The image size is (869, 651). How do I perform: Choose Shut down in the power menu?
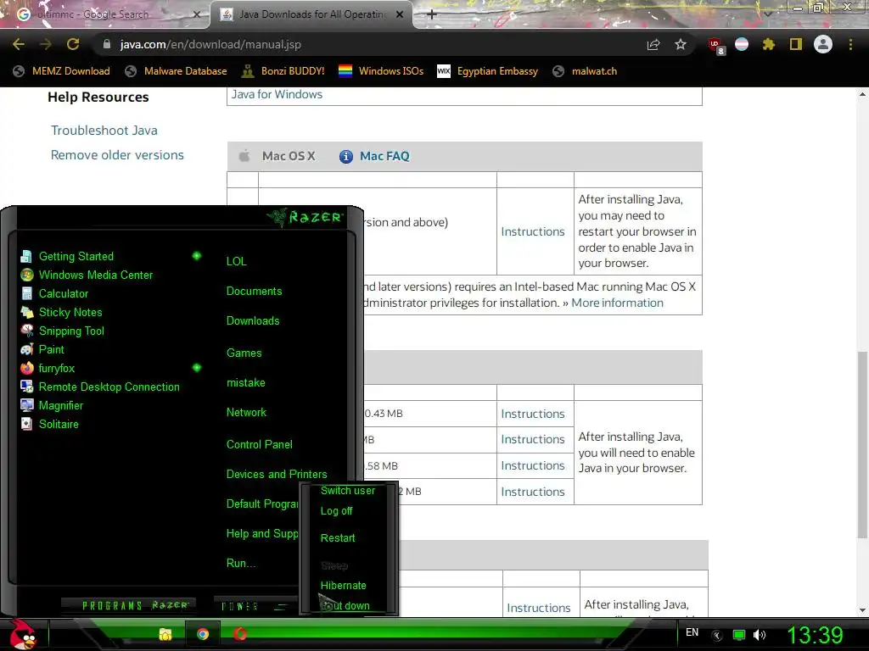[x=345, y=606]
